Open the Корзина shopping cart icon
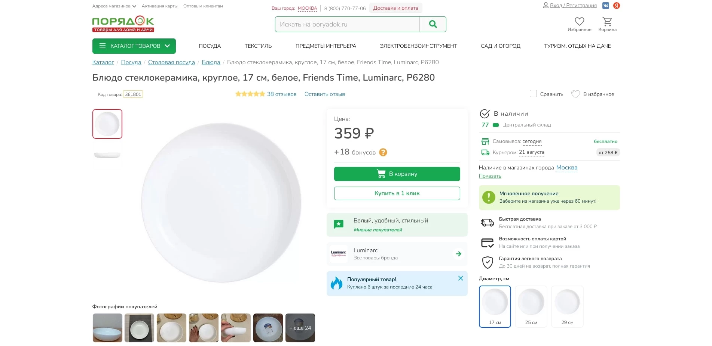This screenshot has height=346, width=712. (607, 22)
